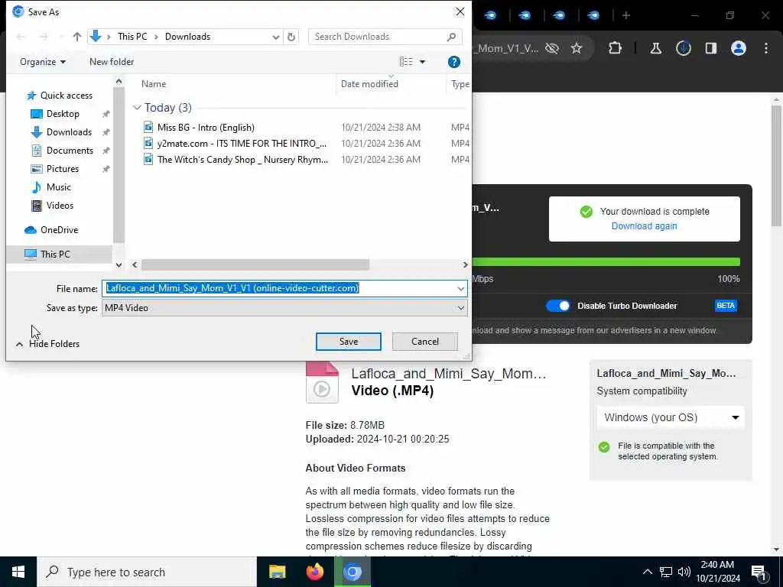Open the Save as type dropdown
The image size is (783, 587).
[284, 308]
